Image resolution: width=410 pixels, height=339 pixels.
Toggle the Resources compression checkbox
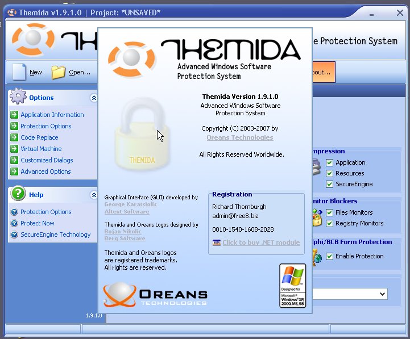[329, 173]
